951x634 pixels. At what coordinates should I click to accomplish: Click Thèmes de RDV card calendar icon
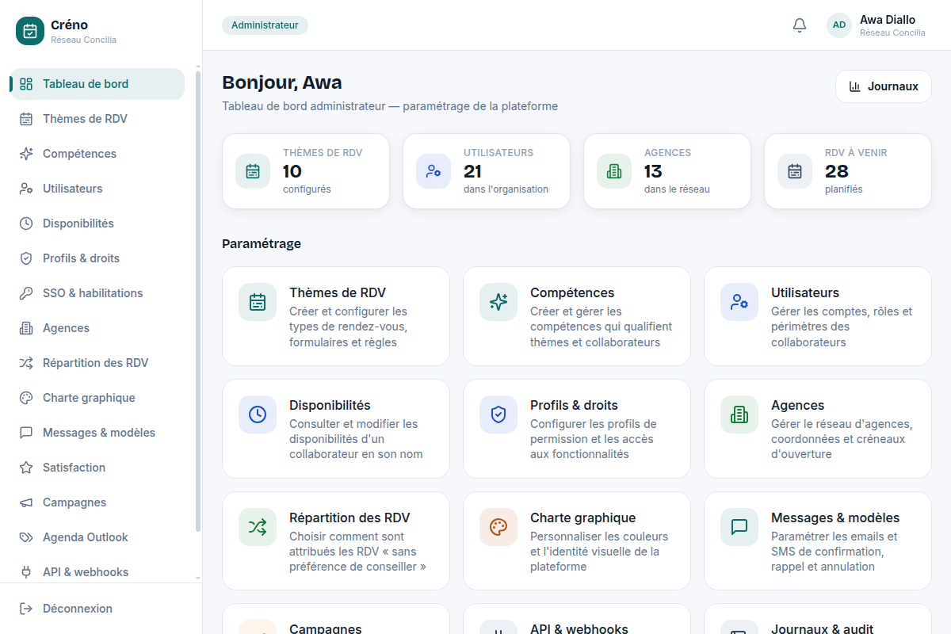click(258, 302)
